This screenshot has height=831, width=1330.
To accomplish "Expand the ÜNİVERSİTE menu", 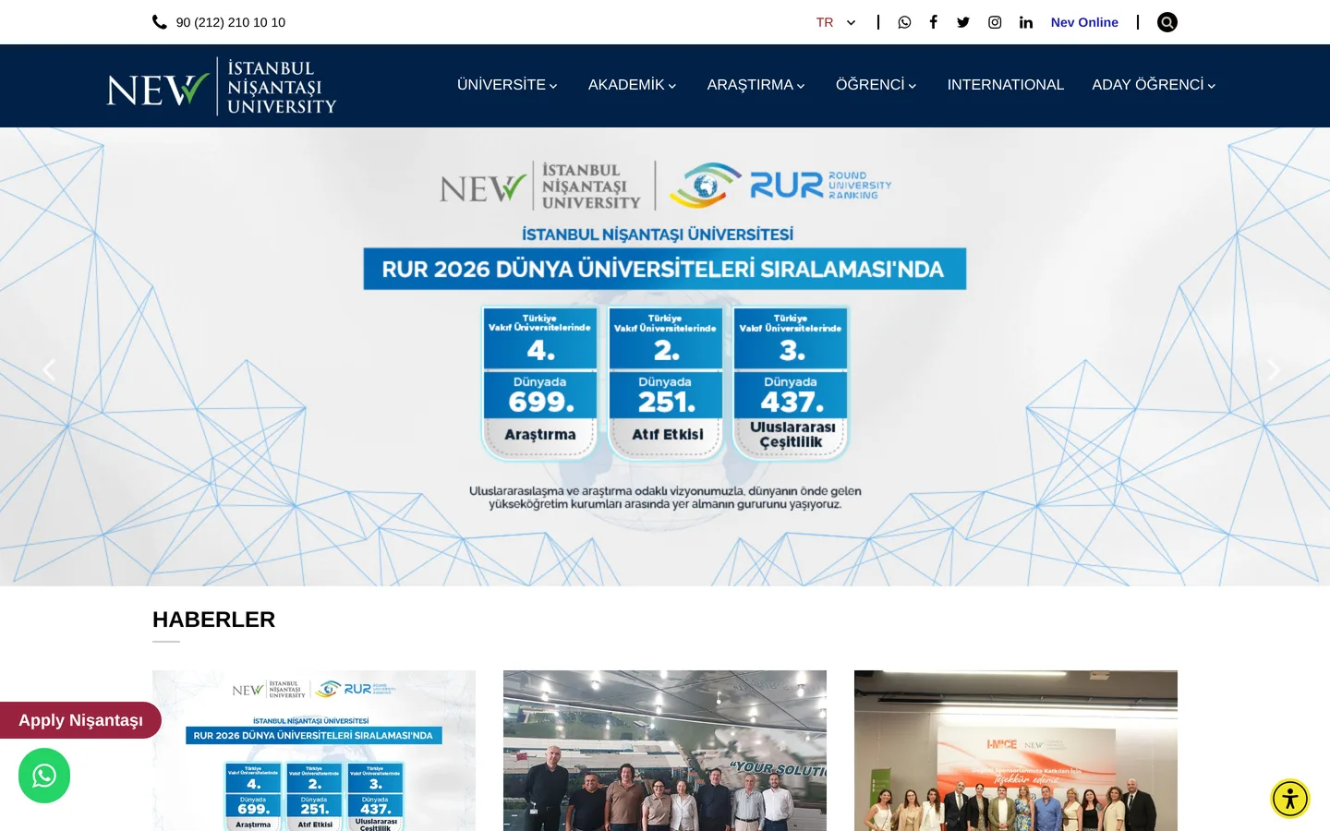I will [x=507, y=85].
